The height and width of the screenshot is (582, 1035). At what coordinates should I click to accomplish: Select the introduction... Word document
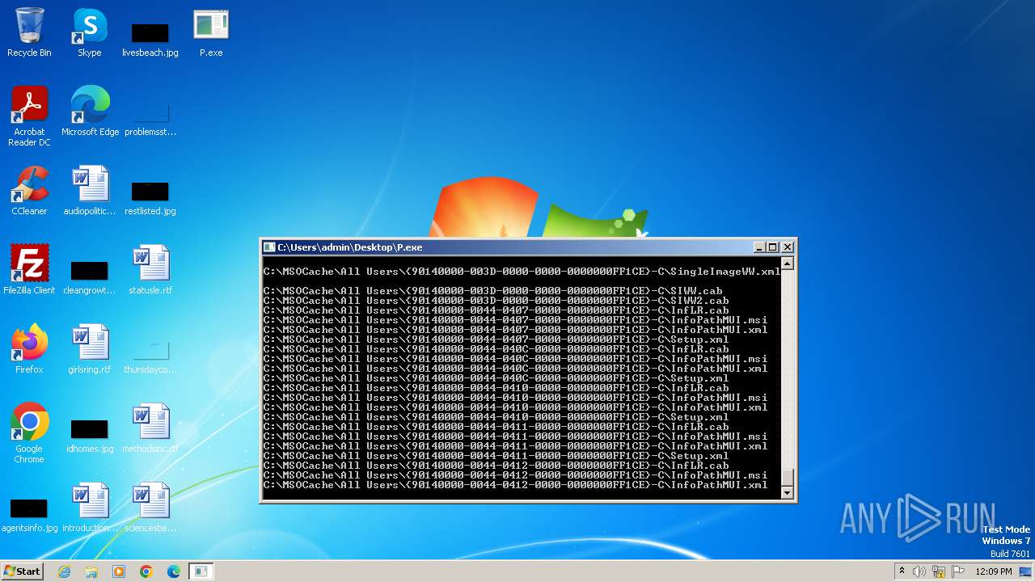[90, 508]
